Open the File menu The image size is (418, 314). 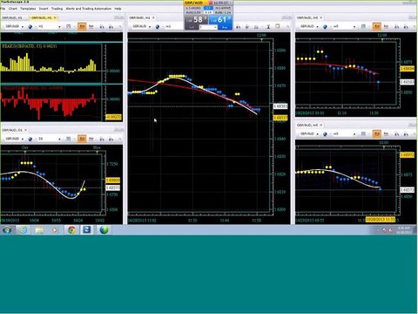(3, 9)
